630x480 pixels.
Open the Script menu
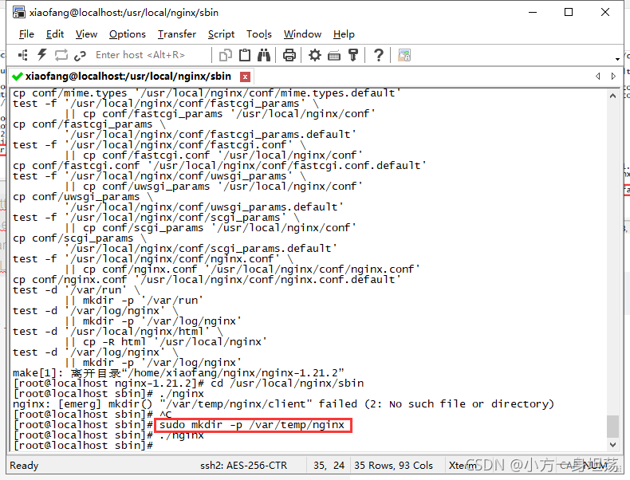221,34
